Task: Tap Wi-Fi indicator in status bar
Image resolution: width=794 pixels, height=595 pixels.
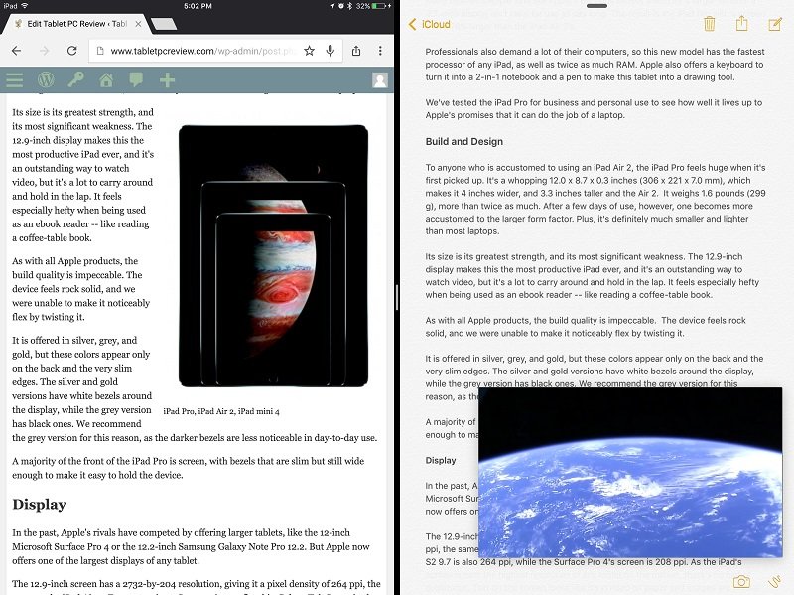Action: click(24, 6)
